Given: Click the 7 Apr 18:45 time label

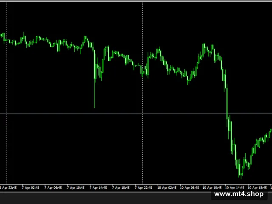Looking at the screenshot, I should pos(121,188).
